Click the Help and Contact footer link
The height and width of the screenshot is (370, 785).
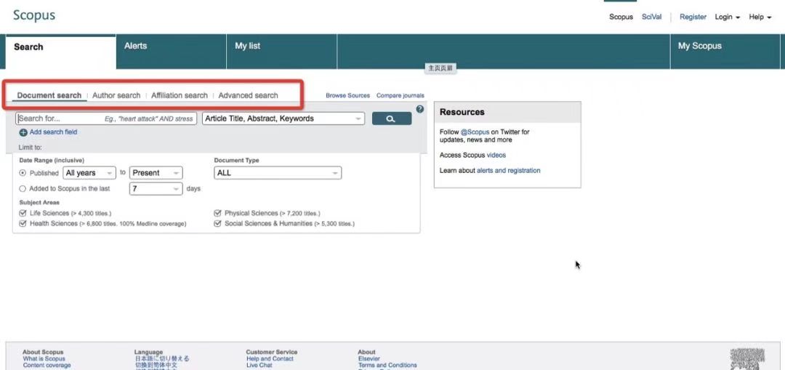pyautogui.click(x=270, y=359)
